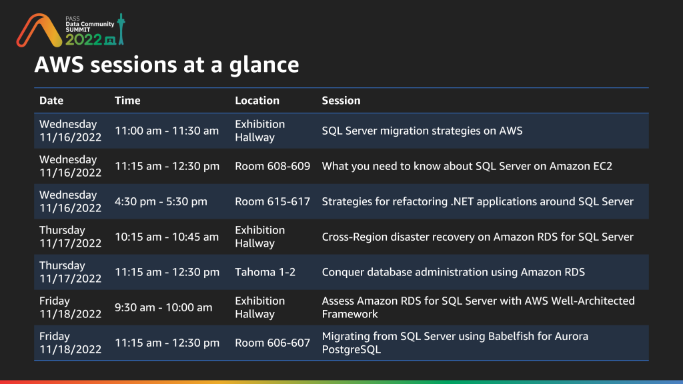Click the Location column header
Screen dimensions: 683x384
[257, 101]
